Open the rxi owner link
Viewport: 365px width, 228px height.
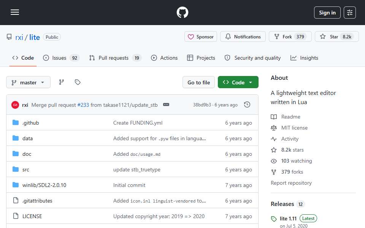[x=19, y=37]
